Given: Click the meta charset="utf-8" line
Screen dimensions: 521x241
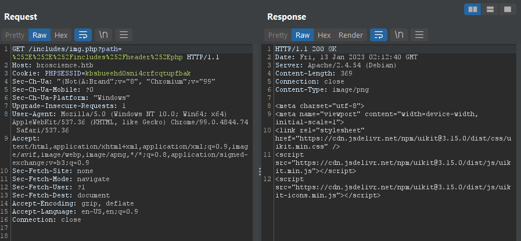Looking at the screenshot, I should [320, 106].
